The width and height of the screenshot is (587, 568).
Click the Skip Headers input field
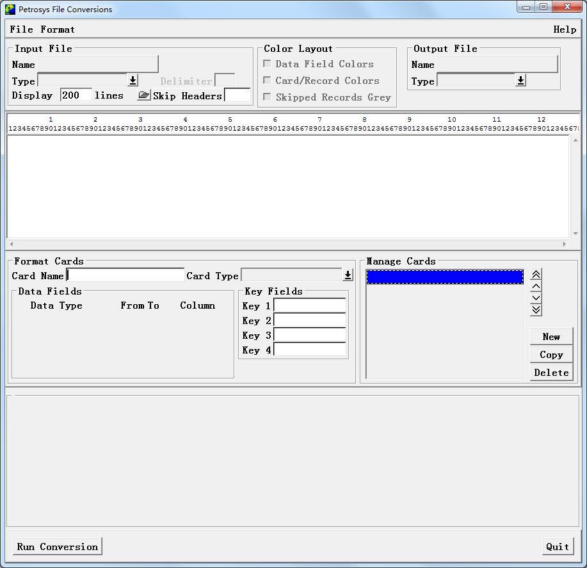click(x=237, y=95)
